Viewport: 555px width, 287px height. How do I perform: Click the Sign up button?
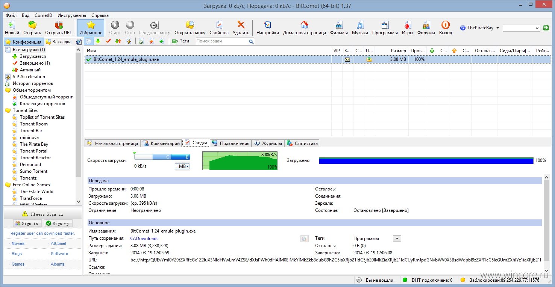point(58,224)
